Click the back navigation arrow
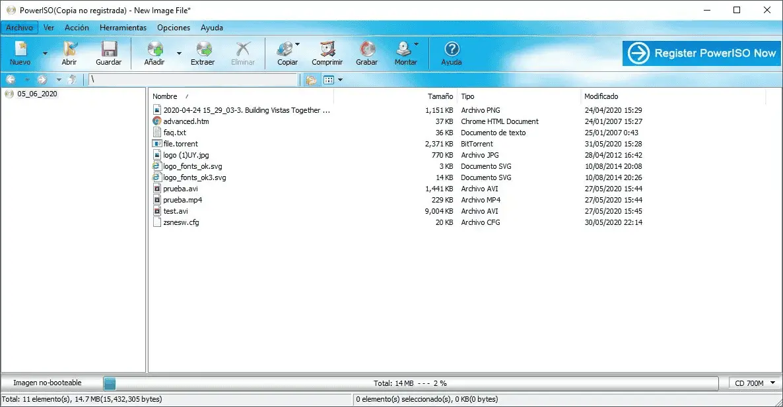 click(11, 79)
